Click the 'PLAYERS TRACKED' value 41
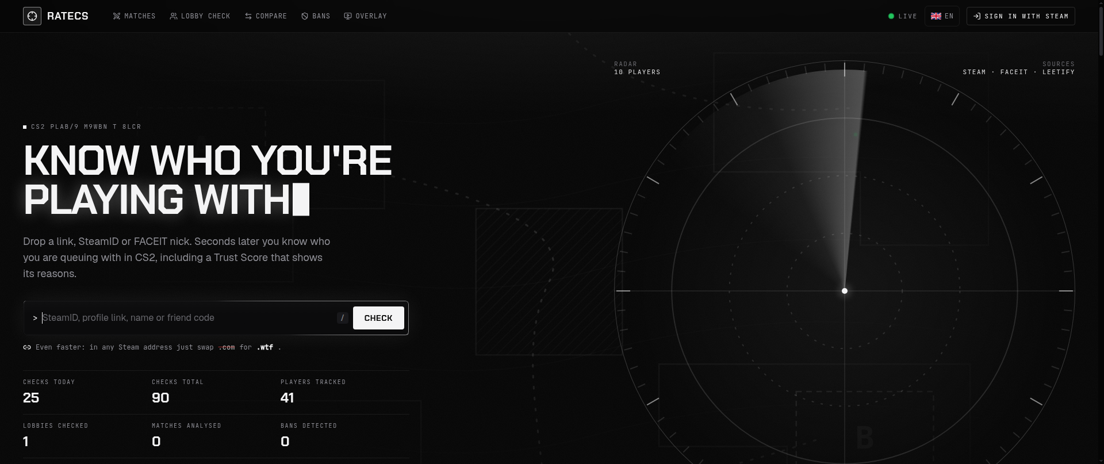 point(287,398)
